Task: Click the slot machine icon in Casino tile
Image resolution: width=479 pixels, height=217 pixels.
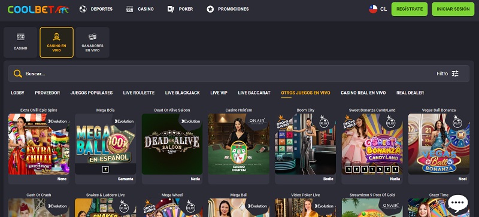Action: tap(20, 37)
